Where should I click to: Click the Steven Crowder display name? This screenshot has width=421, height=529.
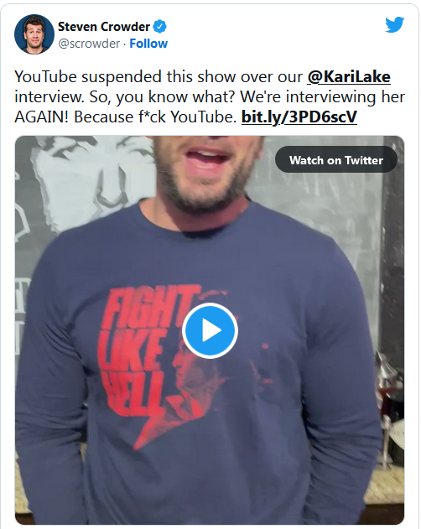[x=104, y=26]
